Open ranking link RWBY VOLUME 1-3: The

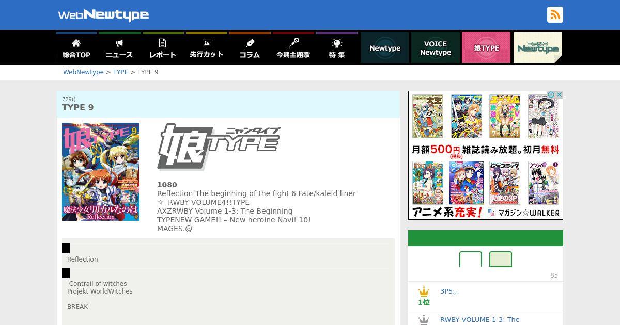point(480,320)
